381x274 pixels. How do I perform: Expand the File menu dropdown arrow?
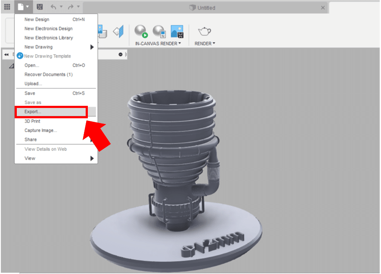point(28,6)
